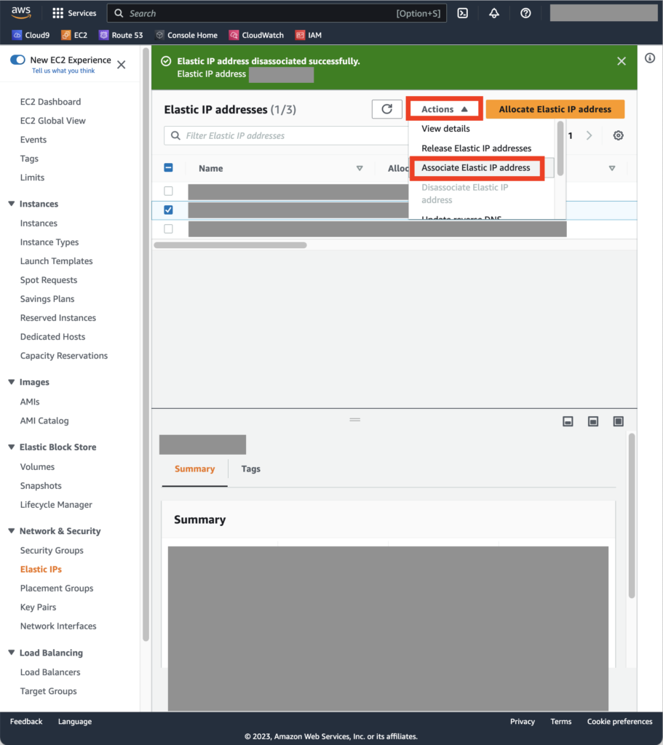The height and width of the screenshot is (745, 663).
Task: Choose Release Elastic IP addresses
Action: [477, 148]
